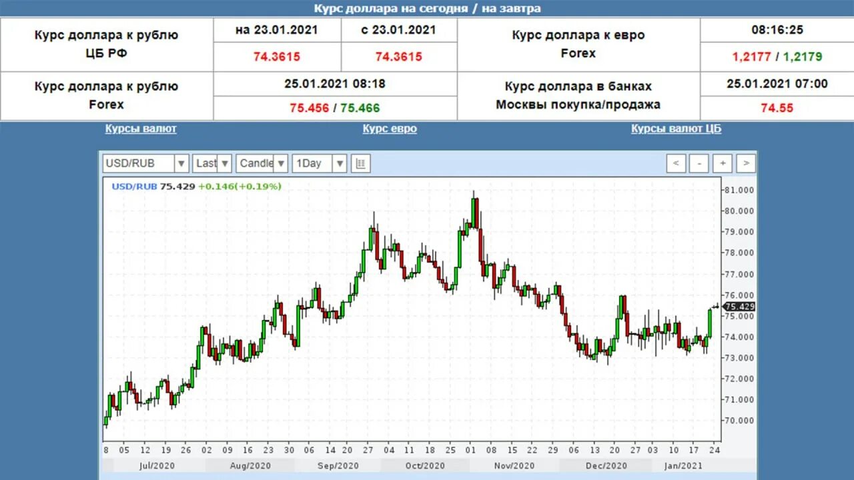This screenshot has width=854, height=480.
Task: Open the Курс евро link
Action: (390, 129)
